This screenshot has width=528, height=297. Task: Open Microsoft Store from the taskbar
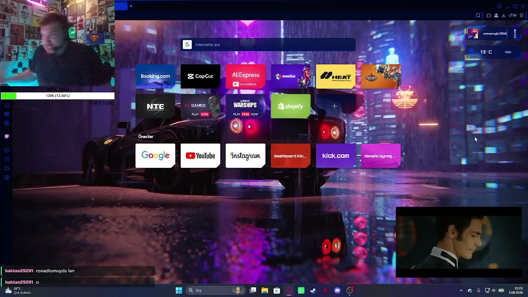[x=277, y=290]
